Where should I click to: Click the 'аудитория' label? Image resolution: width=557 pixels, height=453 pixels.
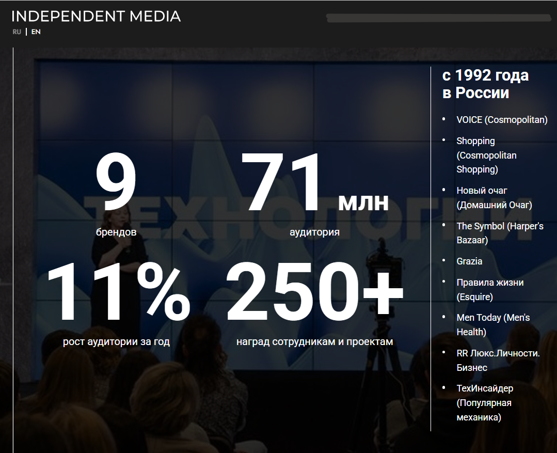[314, 232]
